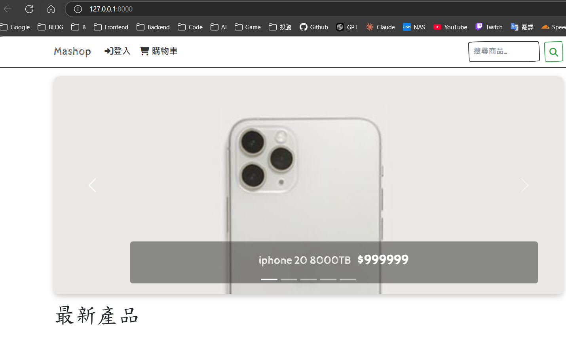Image resolution: width=566 pixels, height=340 pixels.
Task: Open the Claude bookmark
Action: pos(380,27)
